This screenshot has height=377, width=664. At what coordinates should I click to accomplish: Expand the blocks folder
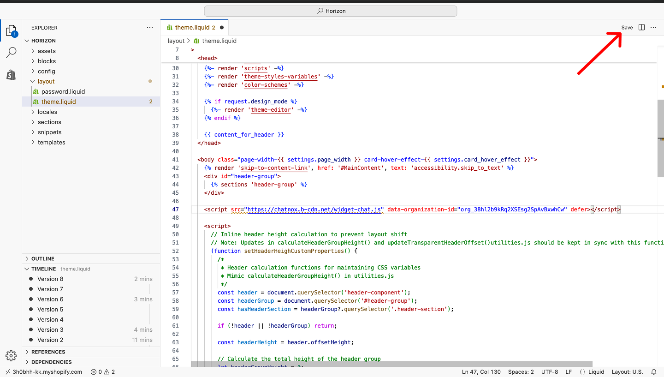[x=91, y=61]
